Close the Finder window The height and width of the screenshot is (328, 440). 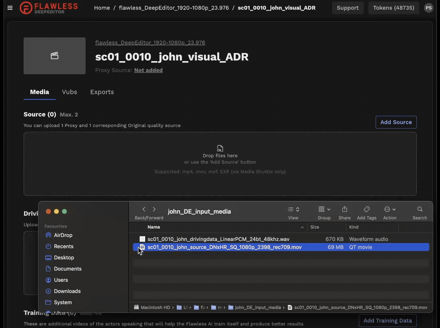48,211
